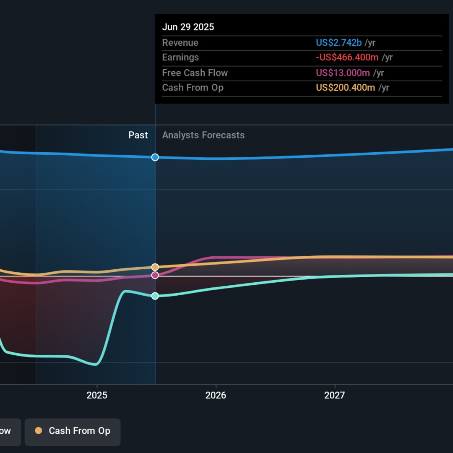Select the 2026 axis label
The width and height of the screenshot is (453, 453).
216,395
